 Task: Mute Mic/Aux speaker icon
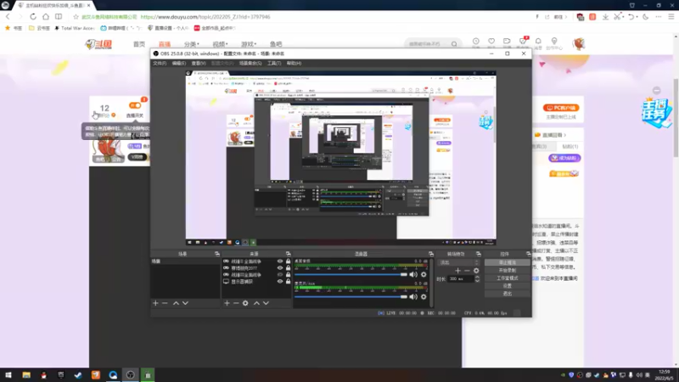pyautogui.click(x=413, y=296)
